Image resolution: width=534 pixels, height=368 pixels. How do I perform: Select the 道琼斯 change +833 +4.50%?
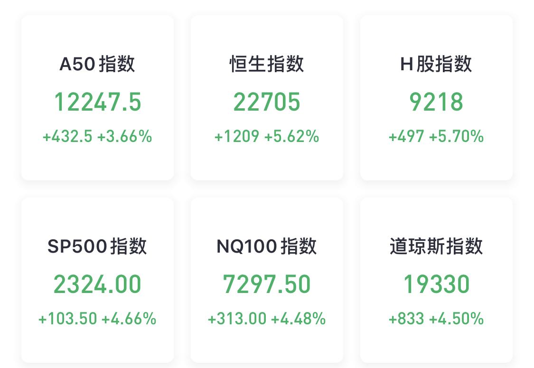pyautogui.click(x=436, y=319)
